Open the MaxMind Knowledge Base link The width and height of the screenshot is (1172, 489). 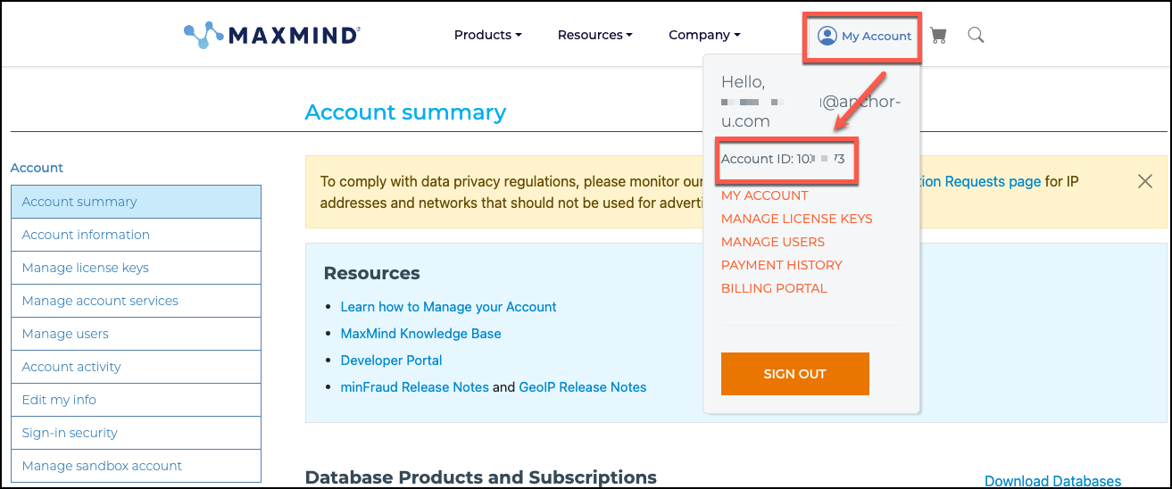tap(420, 334)
